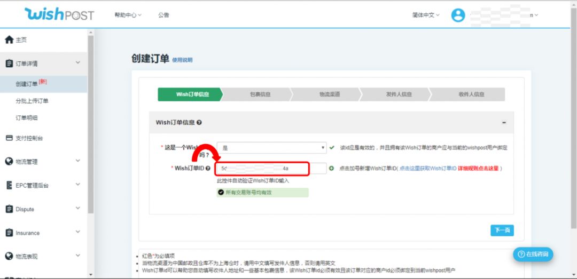
Task: Collapse the 订单详情 sidebar chevron
Action: coord(78,63)
